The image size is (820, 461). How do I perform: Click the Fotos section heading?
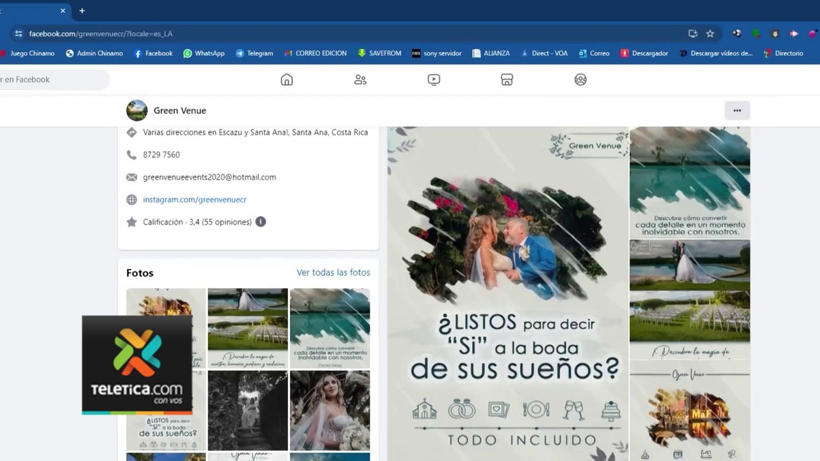click(140, 273)
